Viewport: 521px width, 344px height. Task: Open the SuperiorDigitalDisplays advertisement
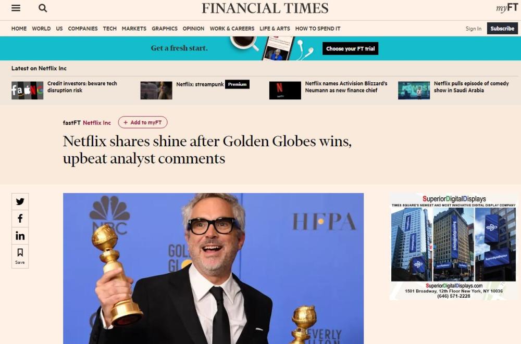(454, 247)
